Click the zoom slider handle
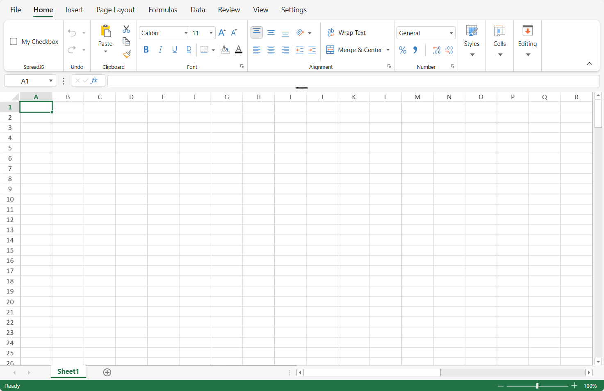The height and width of the screenshot is (391, 604). pos(537,386)
